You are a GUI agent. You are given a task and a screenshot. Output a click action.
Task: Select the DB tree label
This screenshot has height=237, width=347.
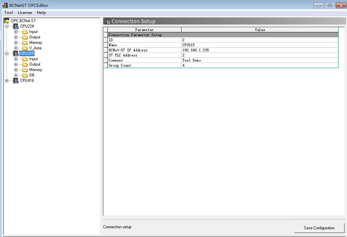pos(31,75)
